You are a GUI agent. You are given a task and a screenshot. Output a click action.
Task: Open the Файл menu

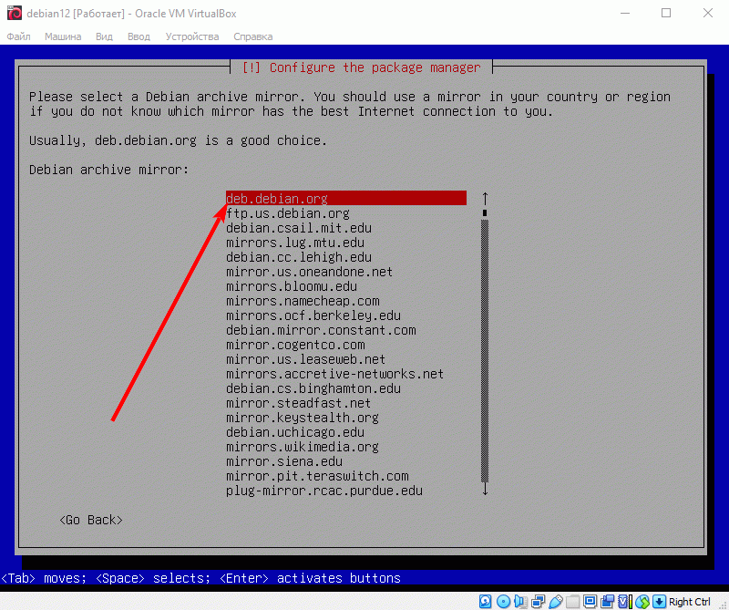pyautogui.click(x=18, y=36)
